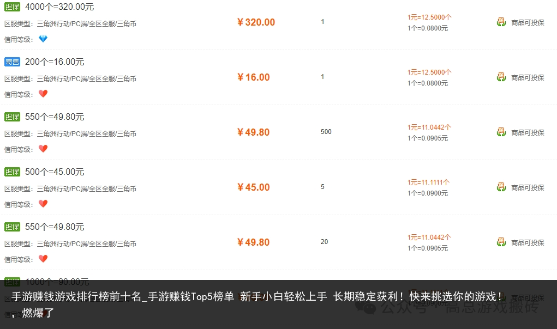Click 1元=11.1111个 rate text
557x329 pixels.
coord(428,182)
